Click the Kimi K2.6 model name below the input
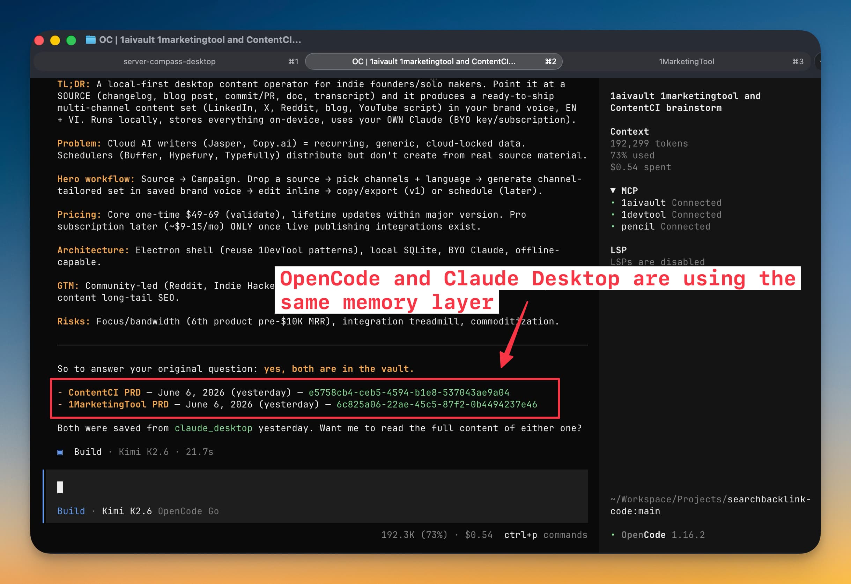 127,511
